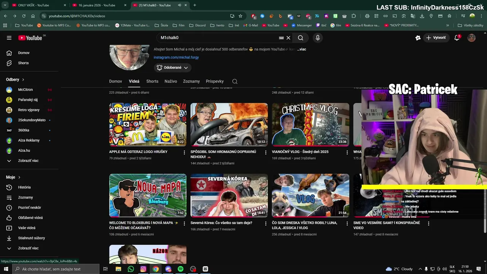Switch to Príspevky channel tab
This screenshot has width=487, height=274.
[x=215, y=81]
